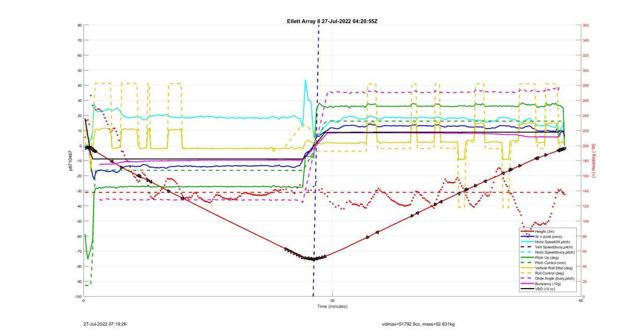Click the red heading tick label "300"
This screenshot has width=642, height=333.
tap(585, 71)
